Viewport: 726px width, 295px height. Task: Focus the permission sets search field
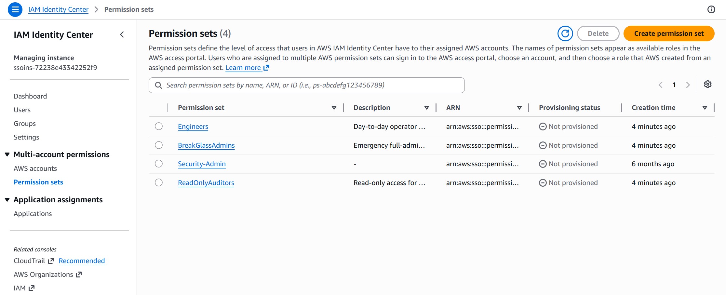(x=307, y=85)
